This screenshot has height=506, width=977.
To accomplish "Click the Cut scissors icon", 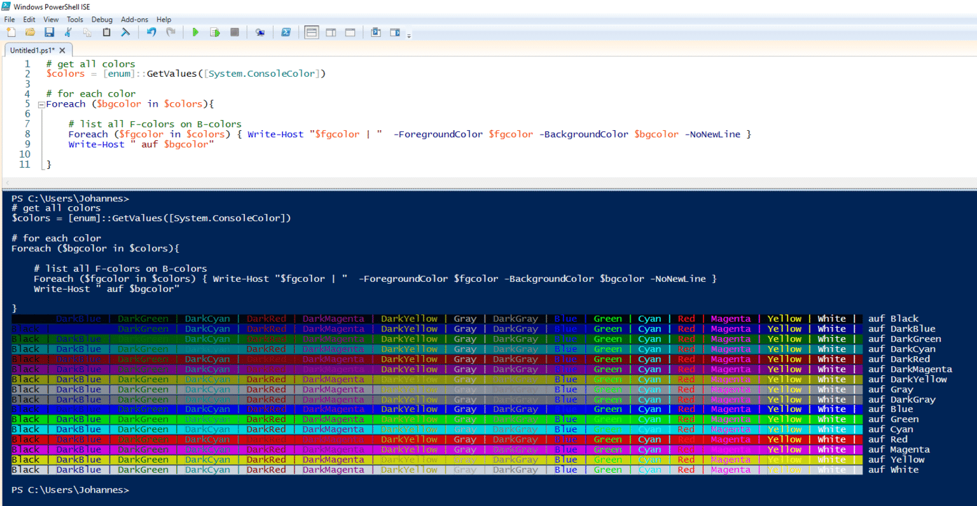I will pyautogui.click(x=68, y=32).
